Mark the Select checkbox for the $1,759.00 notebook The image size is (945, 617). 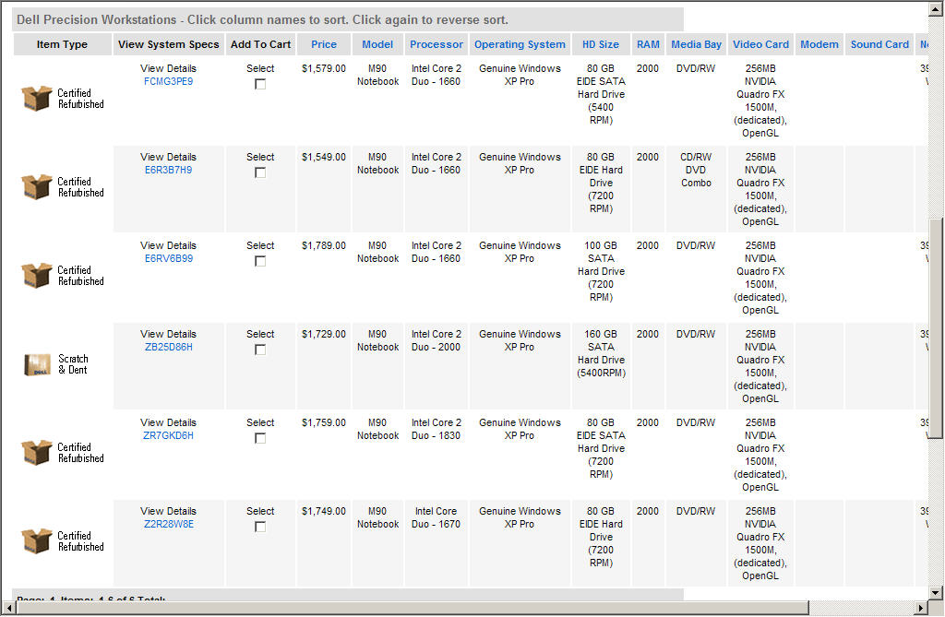tap(260, 439)
